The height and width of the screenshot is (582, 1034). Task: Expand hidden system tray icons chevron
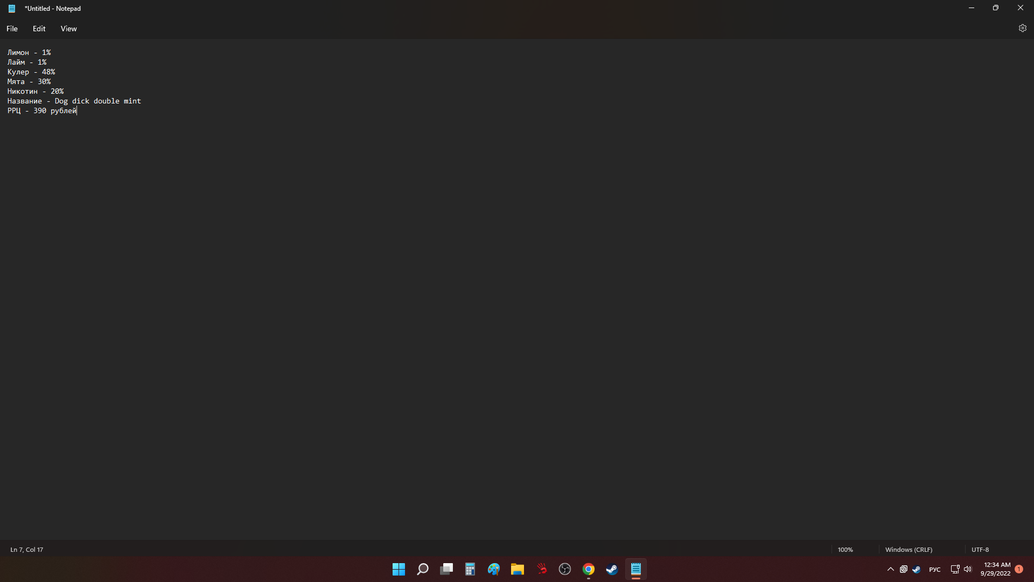point(891,569)
